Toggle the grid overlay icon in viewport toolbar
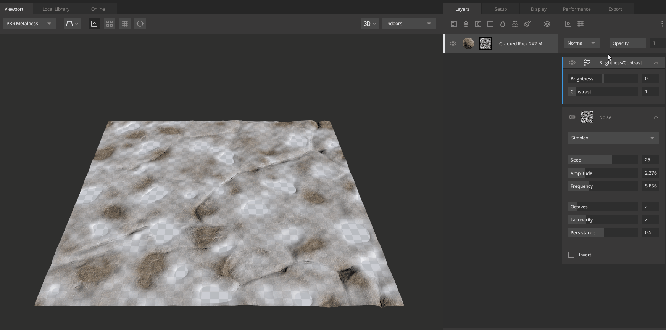Image resolution: width=666 pixels, height=330 pixels. click(x=125, y=24)
